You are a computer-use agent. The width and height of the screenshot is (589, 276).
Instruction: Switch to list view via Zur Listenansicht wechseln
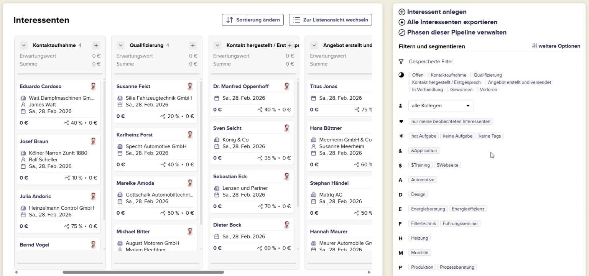pos(330,20)
